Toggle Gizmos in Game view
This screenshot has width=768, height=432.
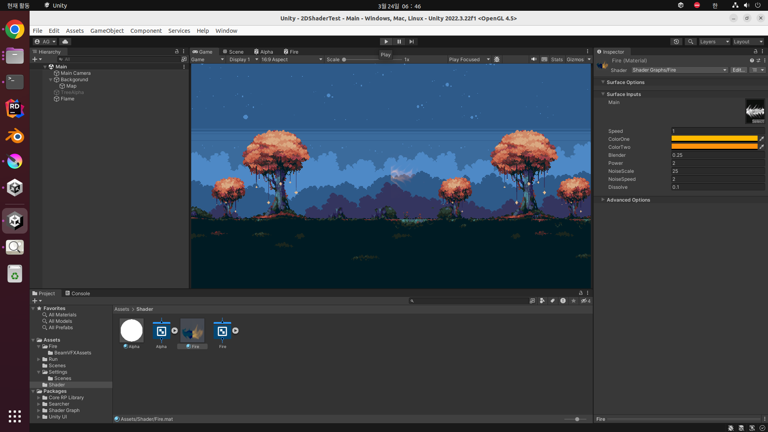pos(575,59)
